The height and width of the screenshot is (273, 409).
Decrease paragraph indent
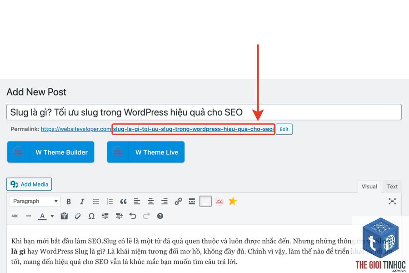[x=105, y=216]
